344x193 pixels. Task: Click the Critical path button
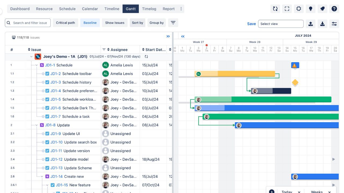point(65,23)
